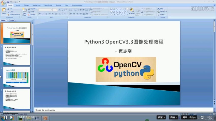Select slide 4 thumbnail 课程内容与目标

pyautogui.click(x=17, y=99)
